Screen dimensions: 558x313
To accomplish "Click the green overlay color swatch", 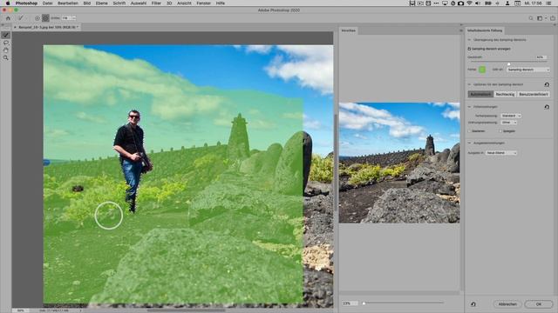I will (x=482, y=70).
